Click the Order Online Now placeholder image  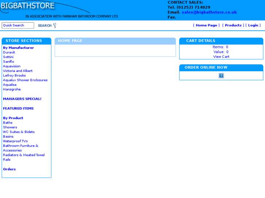221,76
